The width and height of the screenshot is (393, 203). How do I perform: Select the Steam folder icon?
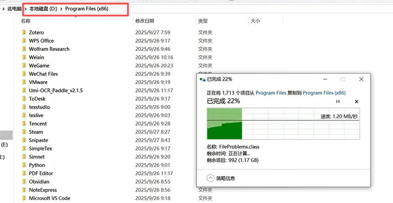coord(25,132)
